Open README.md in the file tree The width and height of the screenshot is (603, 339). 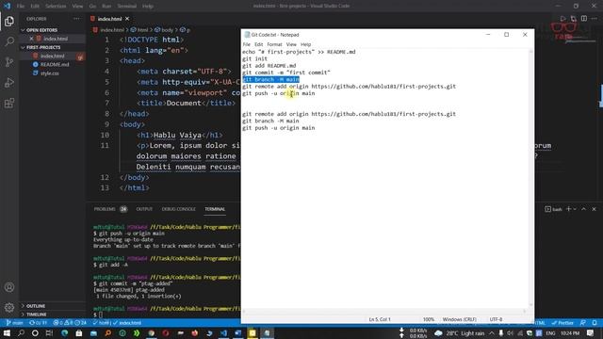(55, 64)
